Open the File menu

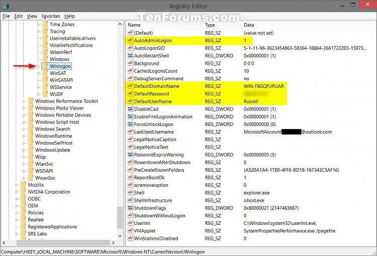(x=6, y=16)
